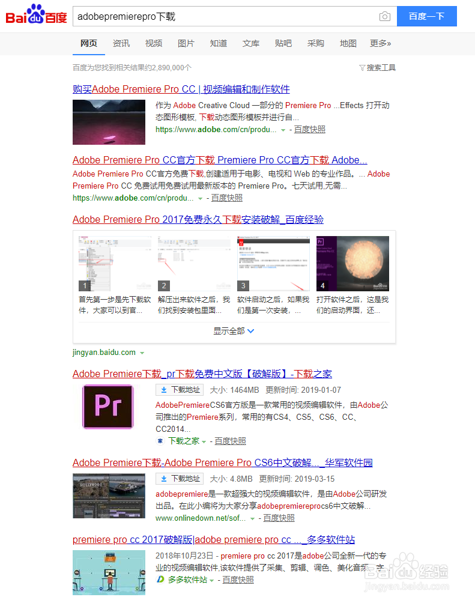This screenshot has width=475, height=603.
Task: Click the jingyan.baidu.com source URL
Action: click(104, 353)
